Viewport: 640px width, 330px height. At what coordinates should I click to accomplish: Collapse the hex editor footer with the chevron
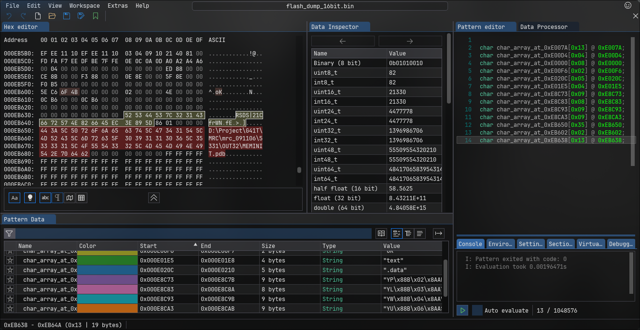tap(153, 197)
